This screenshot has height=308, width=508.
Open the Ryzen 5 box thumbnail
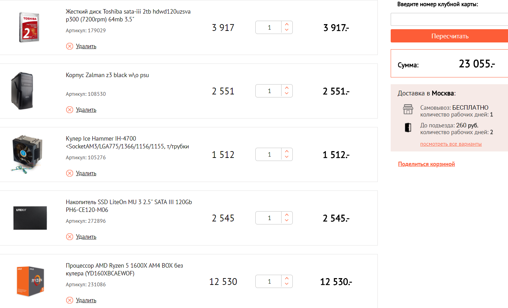pos(30,281)
